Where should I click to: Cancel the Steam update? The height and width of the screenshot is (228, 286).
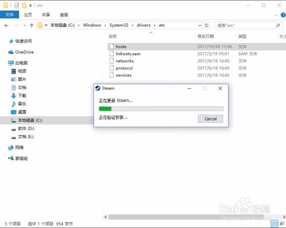(210, 119)
